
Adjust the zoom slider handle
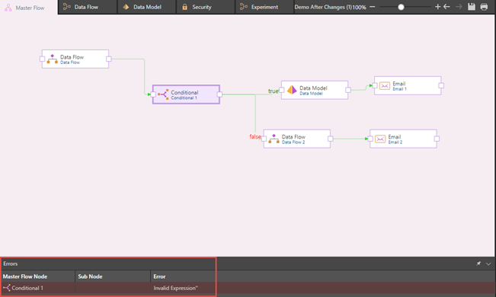pos(401,7)
